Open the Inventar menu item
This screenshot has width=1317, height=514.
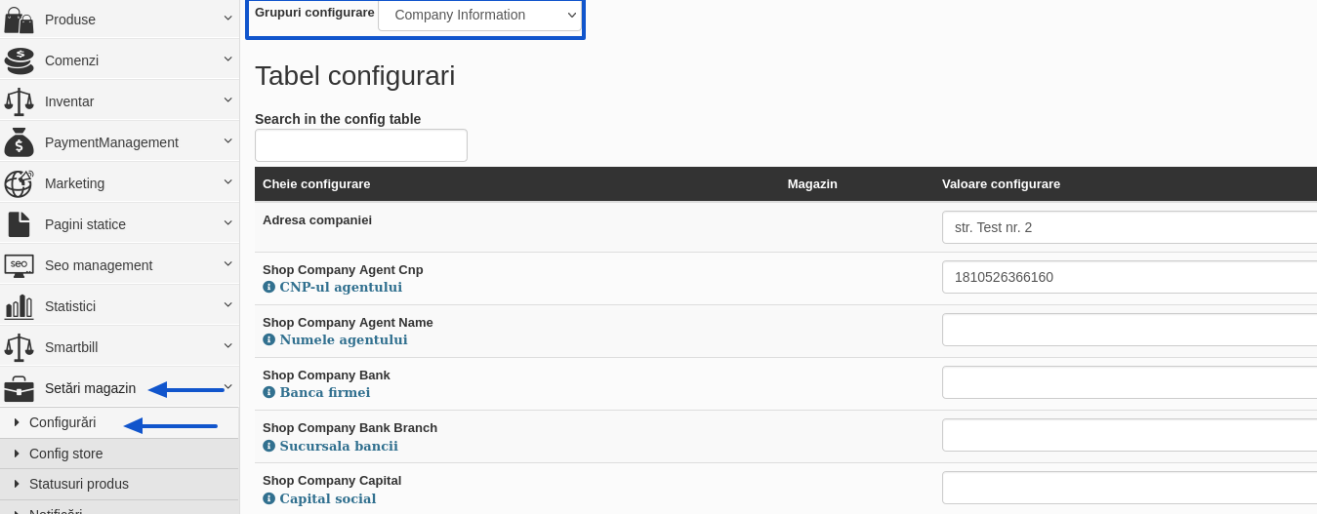pos(119,101)
